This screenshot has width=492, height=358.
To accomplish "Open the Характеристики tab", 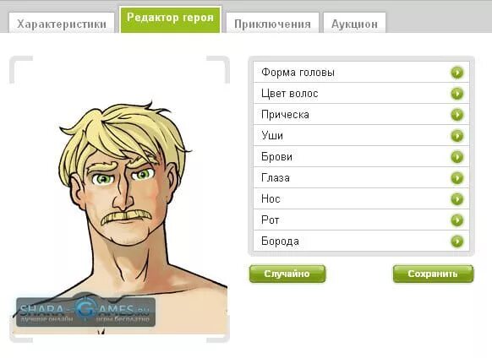I will click(62, 23).
